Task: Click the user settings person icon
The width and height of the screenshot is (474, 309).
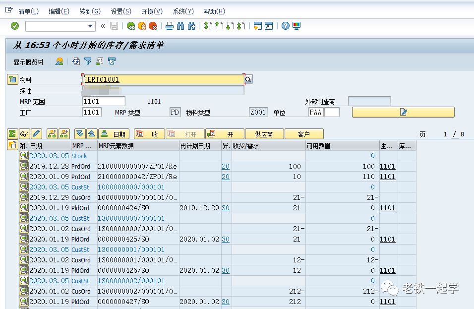Action: point(100,62)
